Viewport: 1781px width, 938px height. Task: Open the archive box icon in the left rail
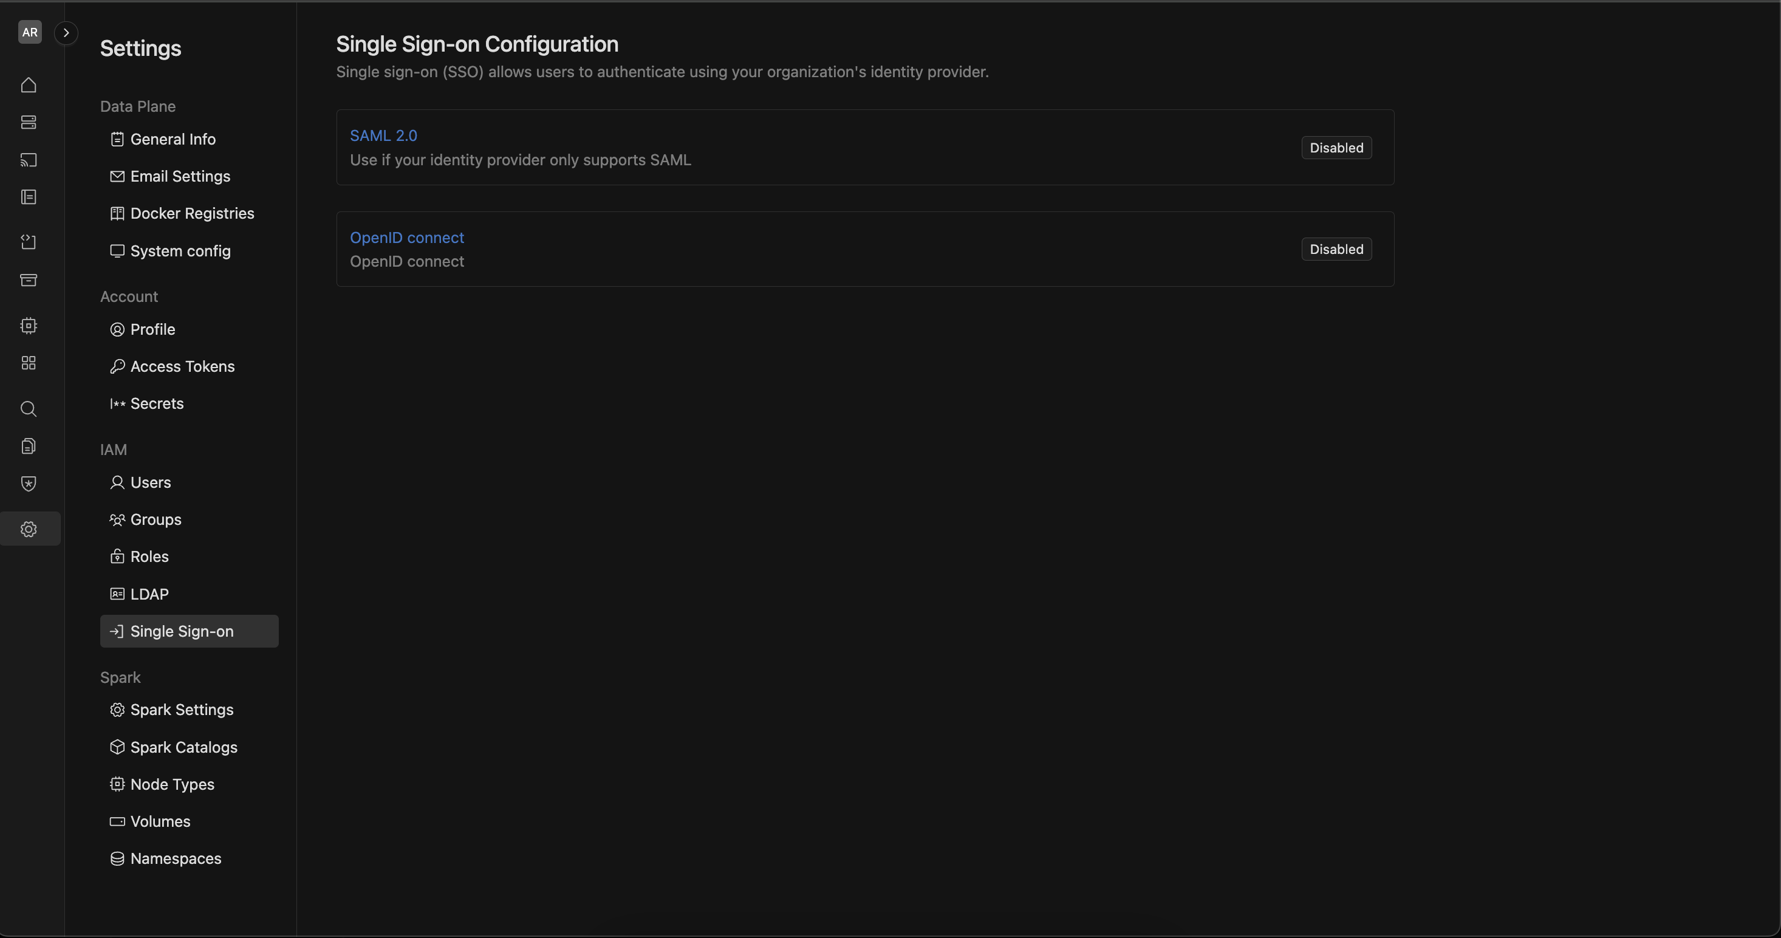tap(29, 280)
